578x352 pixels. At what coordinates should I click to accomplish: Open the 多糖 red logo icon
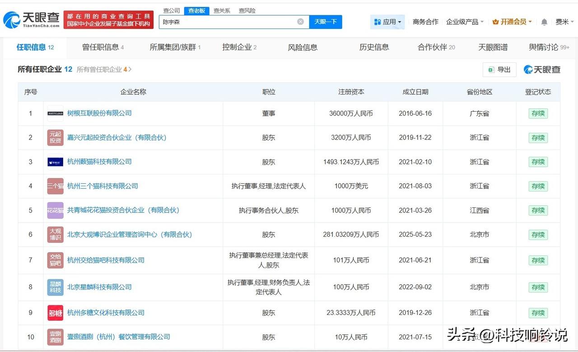point(55,313)
